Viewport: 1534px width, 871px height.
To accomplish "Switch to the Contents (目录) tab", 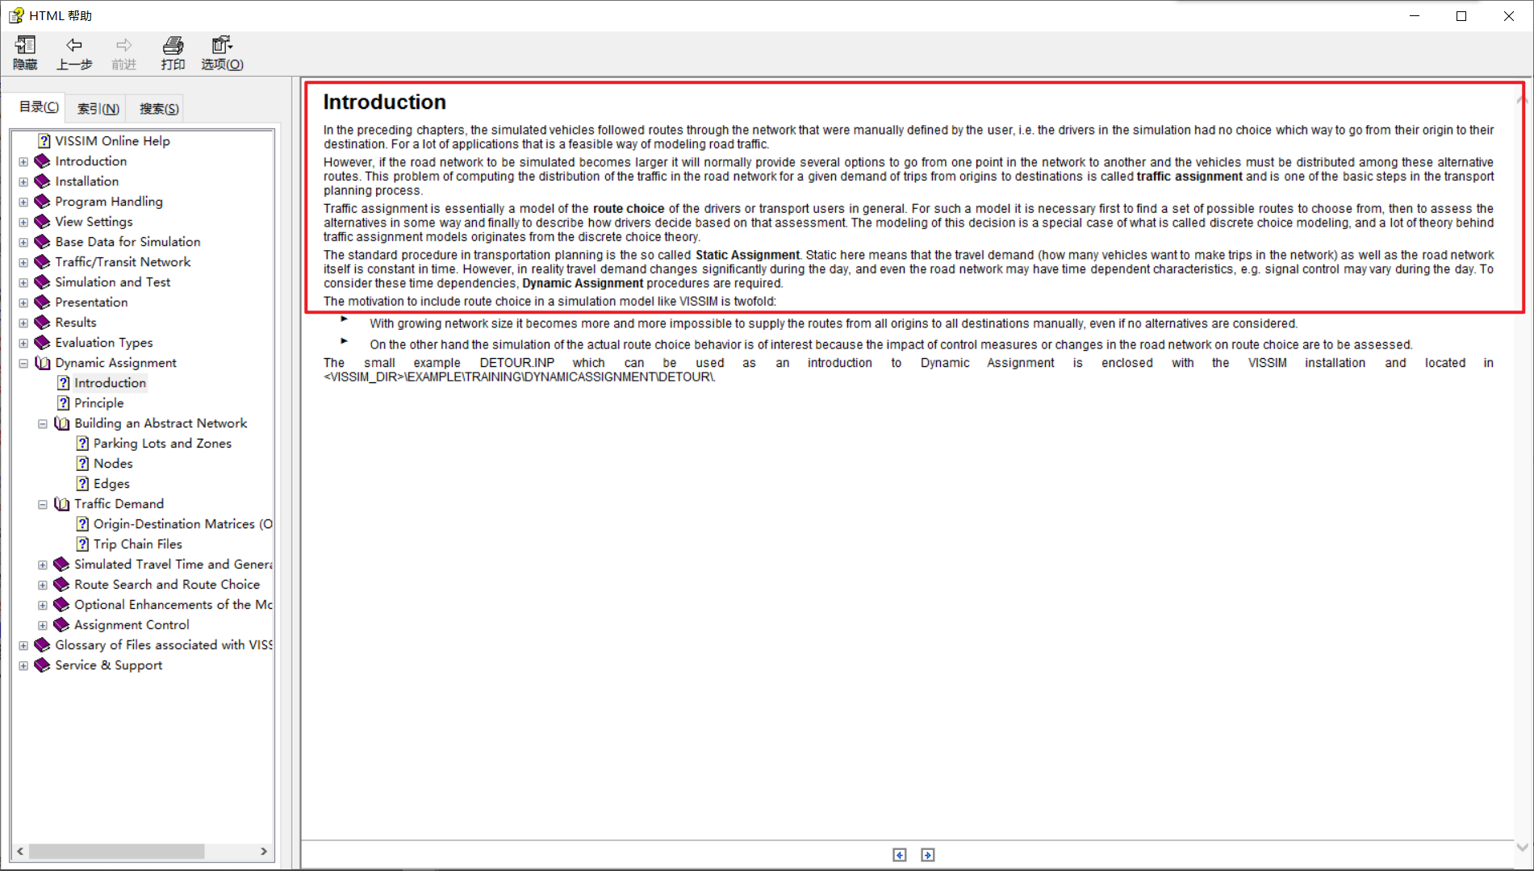I will pos(39,107).
